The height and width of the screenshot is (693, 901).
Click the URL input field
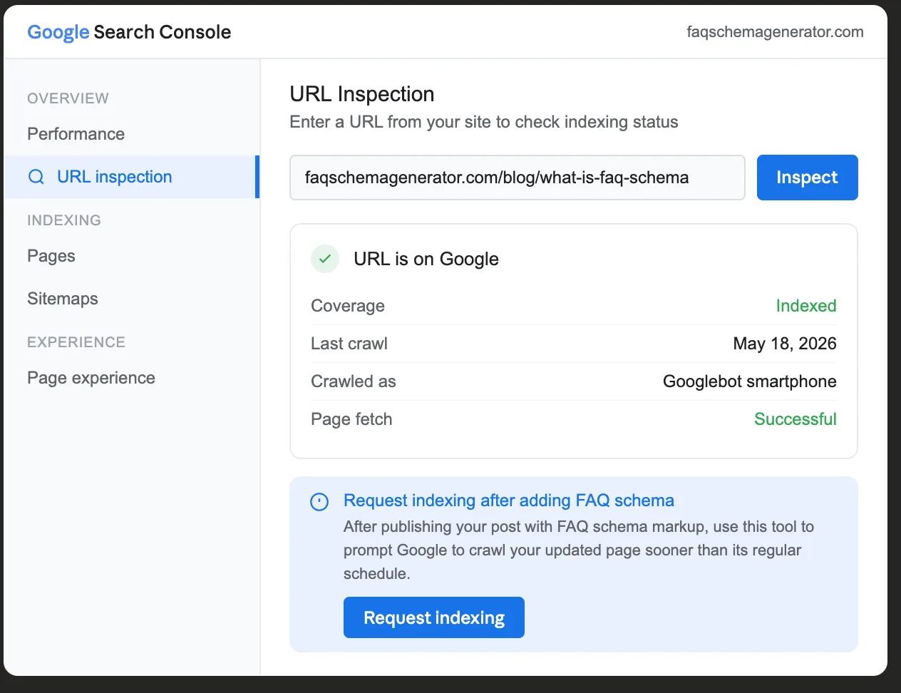tap(518, 178)
